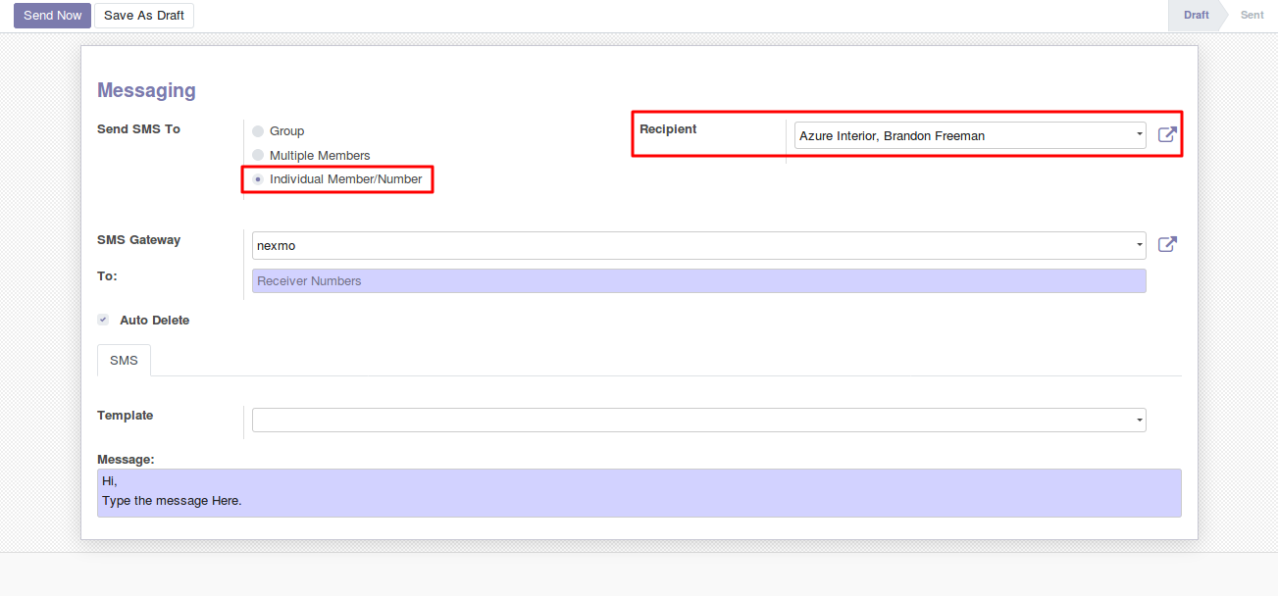
Task: Click the Sent status stage
Action: click(x=1252, y=16)
